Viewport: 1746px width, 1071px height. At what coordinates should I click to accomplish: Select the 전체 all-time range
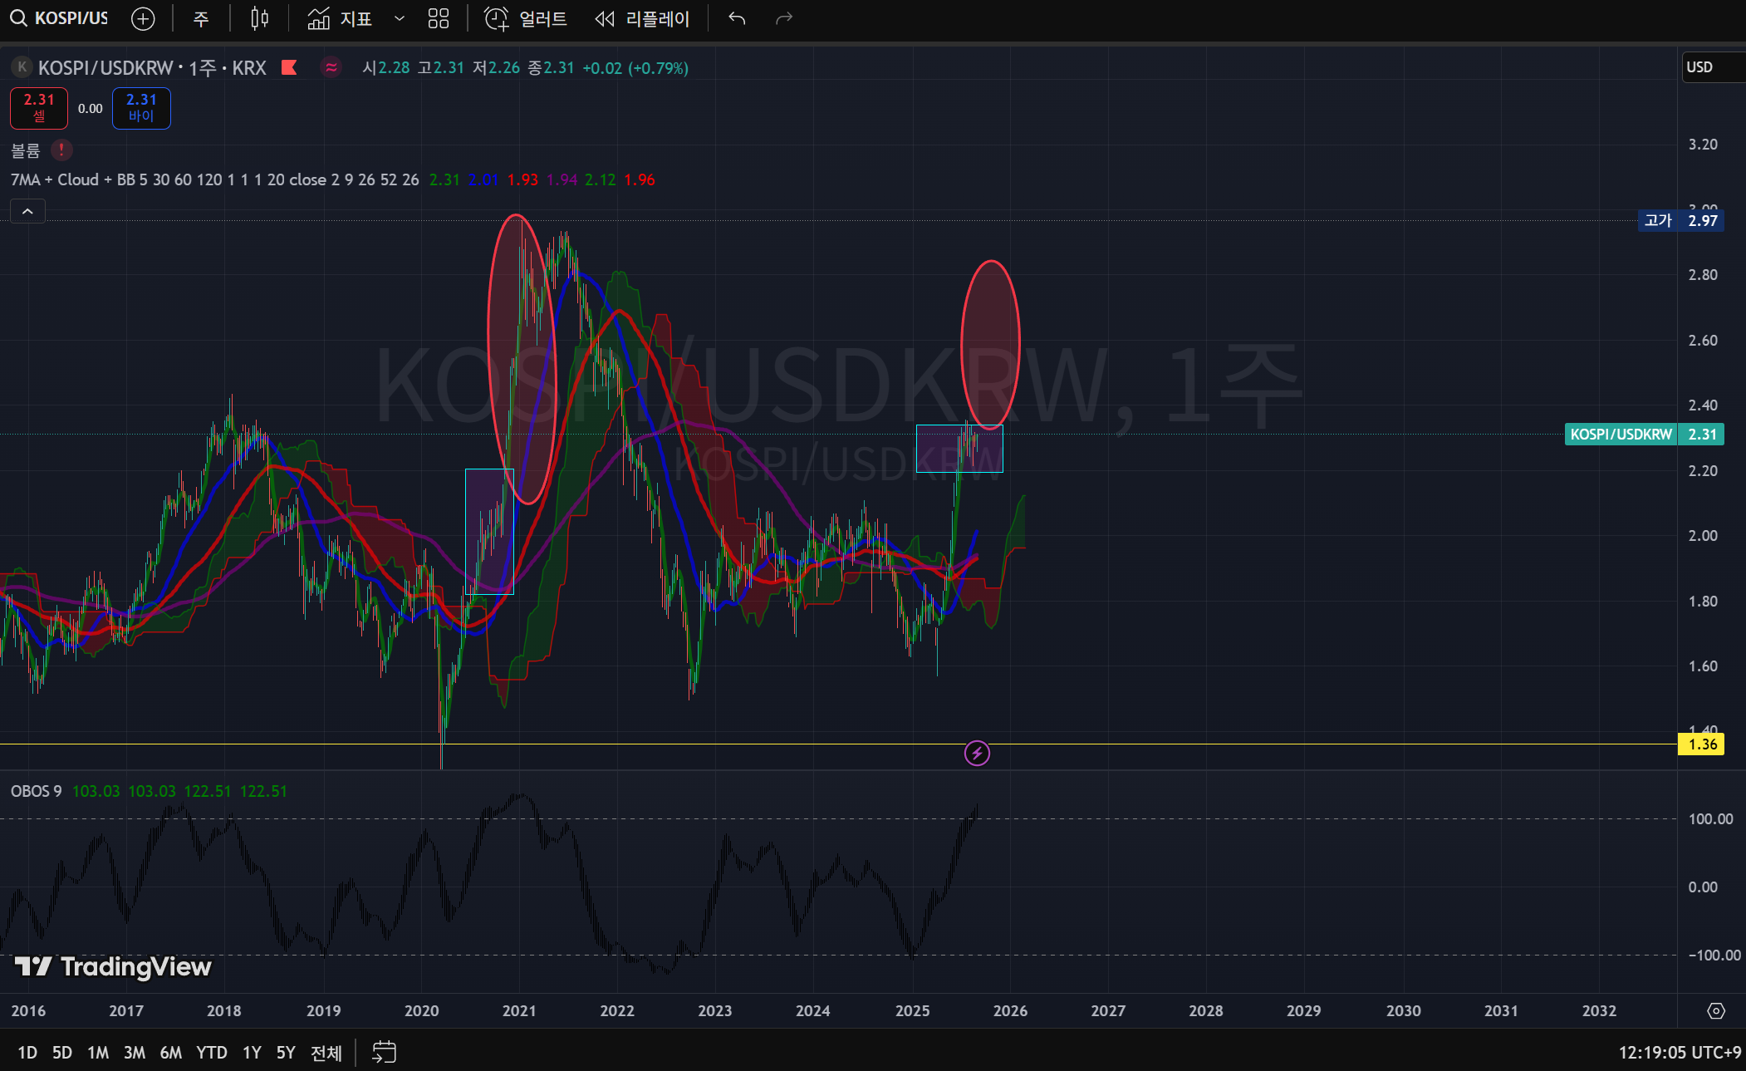click(x=326, y=1053)
